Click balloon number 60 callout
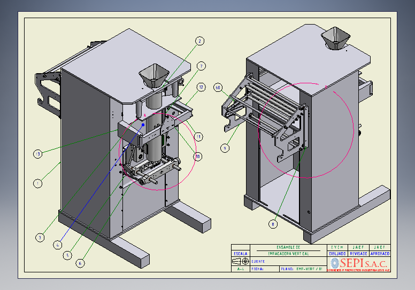The width and height of the screenshot is (415, 290). coord(218,87)
